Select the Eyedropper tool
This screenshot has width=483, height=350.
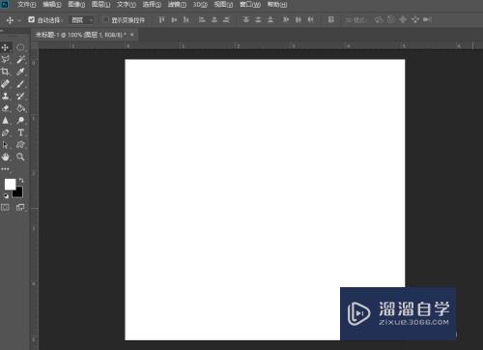pyautogui.click(x=20, y=72)
